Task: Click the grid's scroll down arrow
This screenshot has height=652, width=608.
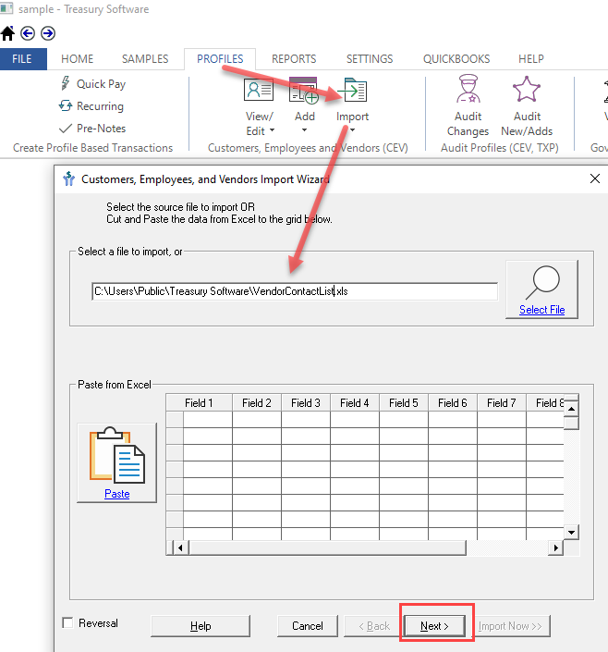Action: click(x=572, y=533)
